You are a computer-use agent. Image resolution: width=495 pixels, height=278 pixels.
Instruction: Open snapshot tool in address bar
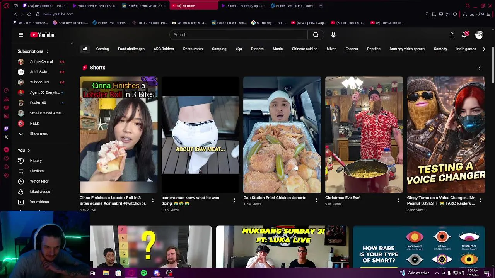coord(434,14)
